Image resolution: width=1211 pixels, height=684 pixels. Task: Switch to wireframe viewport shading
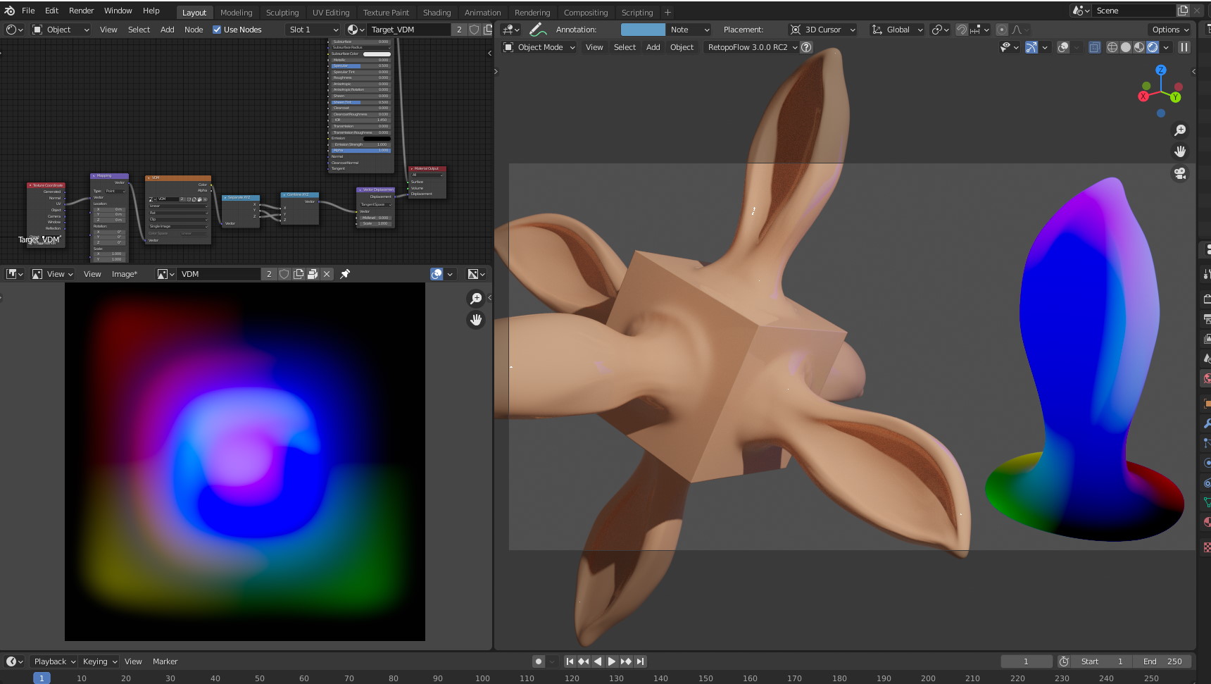(x=1112, y=47)
